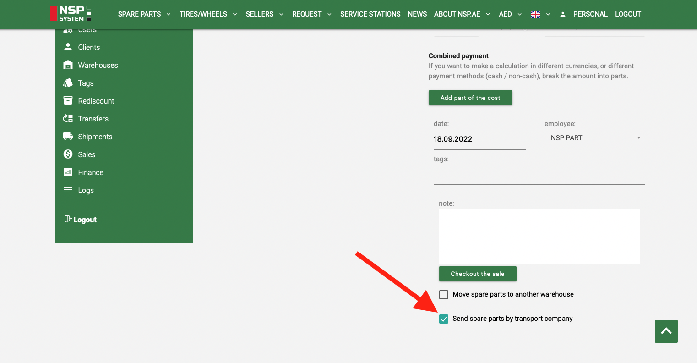Click the Shipments truck icon

click(x=68, y=137)
